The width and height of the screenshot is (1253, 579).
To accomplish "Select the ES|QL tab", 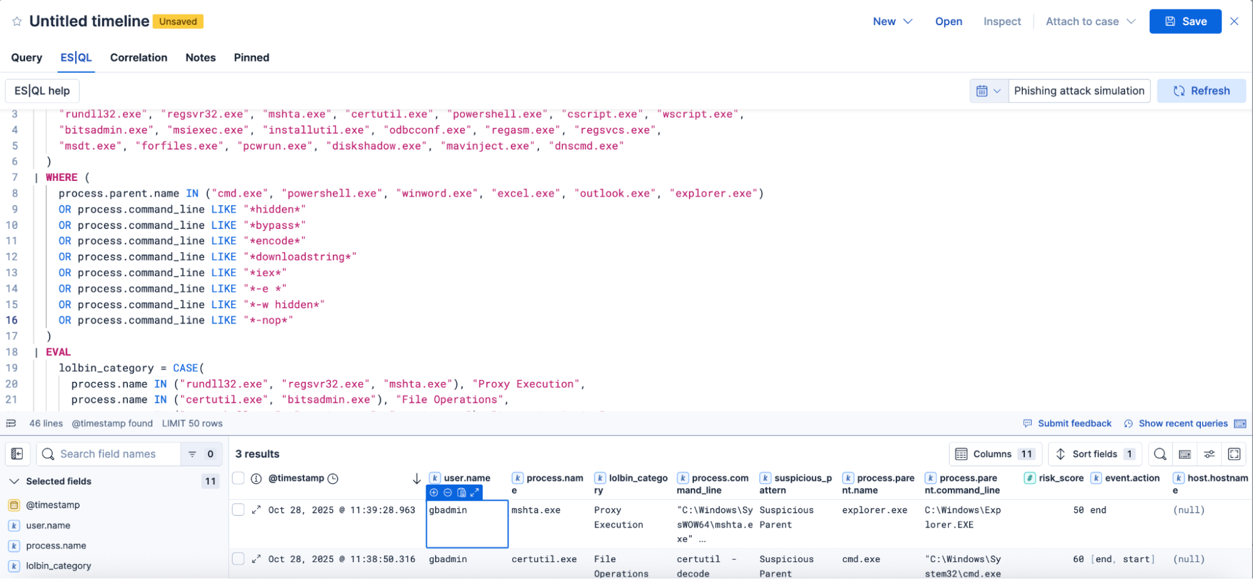I will [x=76, y=58].
